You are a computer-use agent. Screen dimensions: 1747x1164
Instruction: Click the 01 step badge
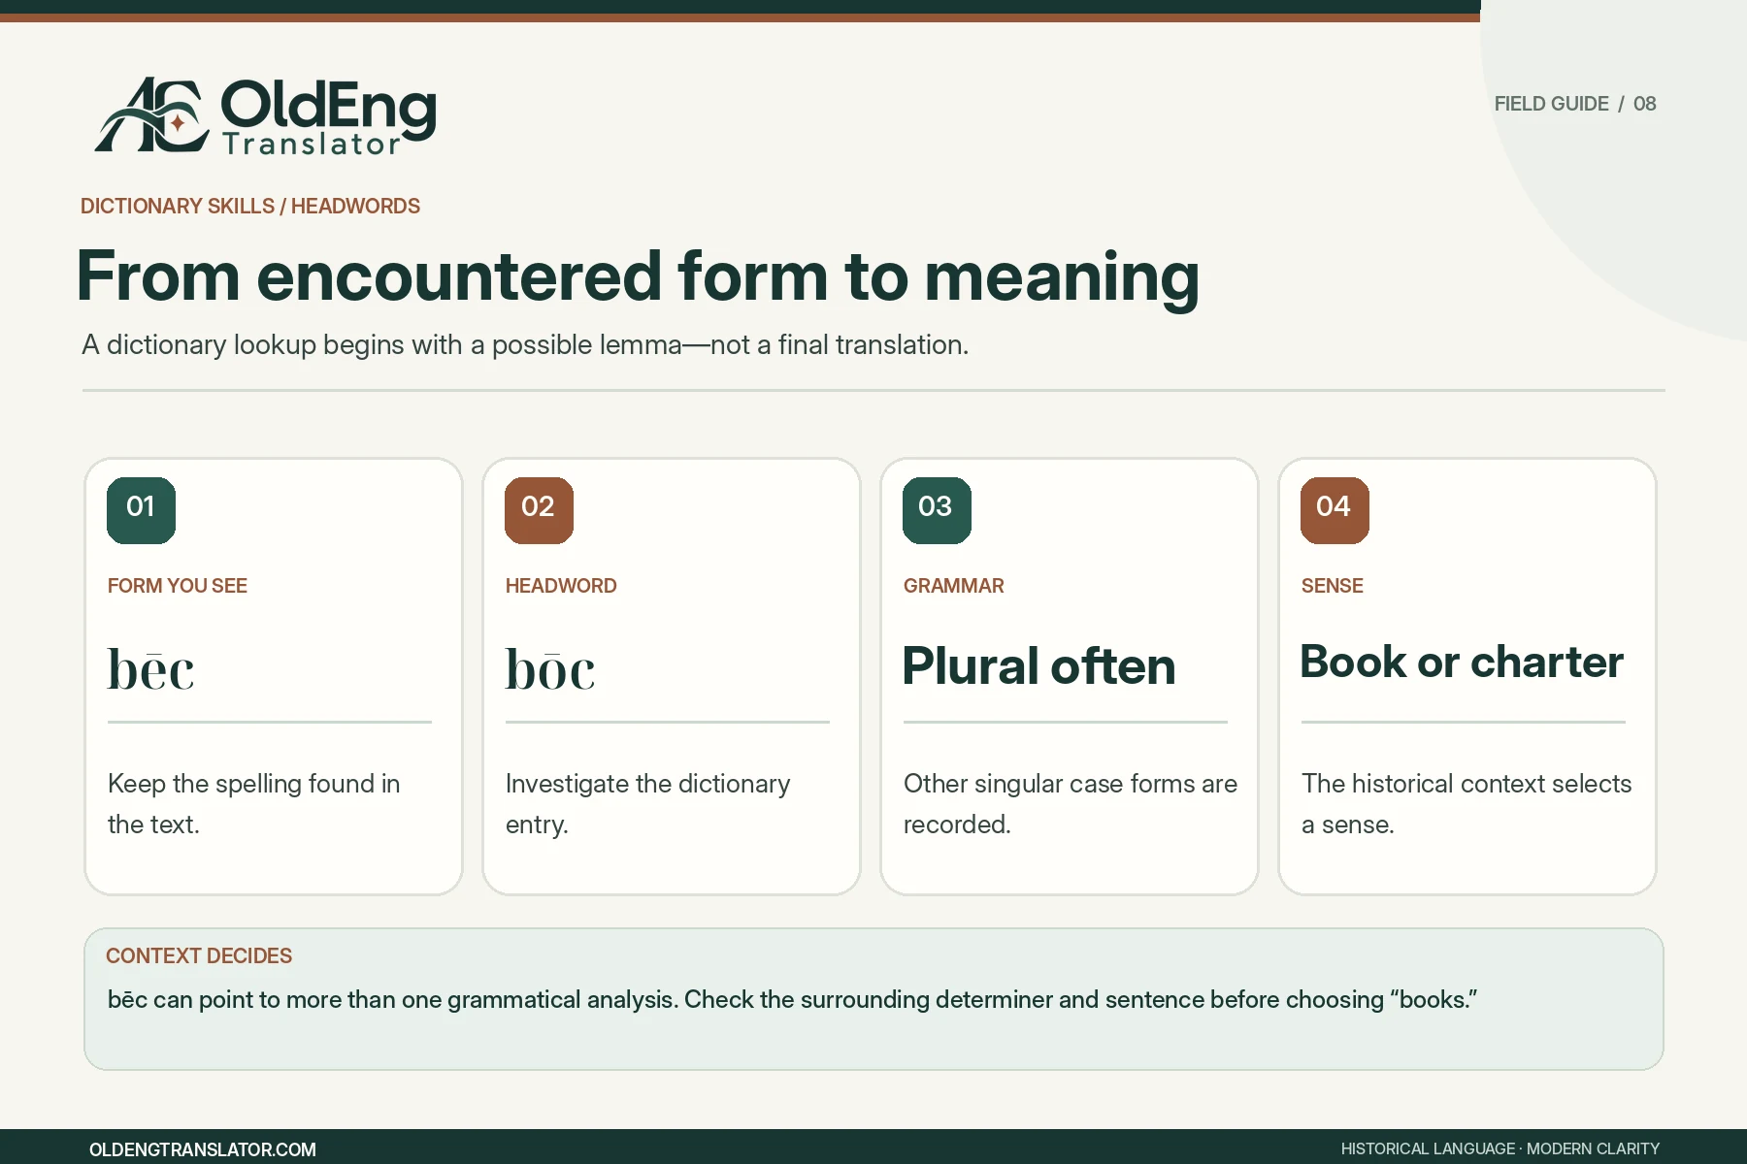point(142,510)
